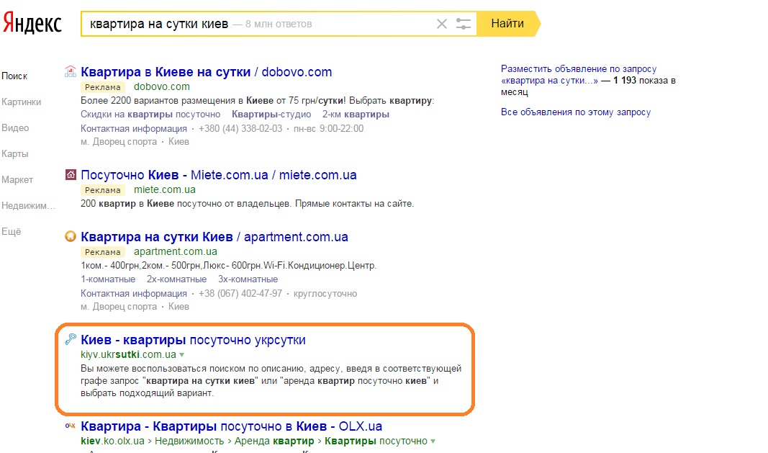The width and height of the screenshot is (768, 453).
Task: Click kiev.ko.olx.ua breadcrumb URL
Action: coord(112,441)
